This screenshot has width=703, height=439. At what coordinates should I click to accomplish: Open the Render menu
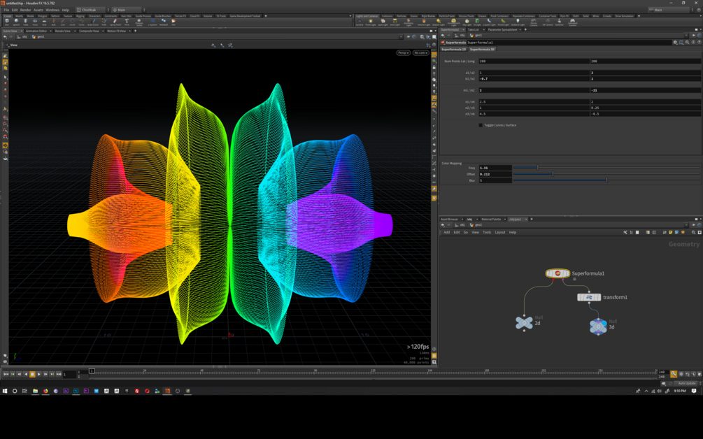(x=26, y=10)
